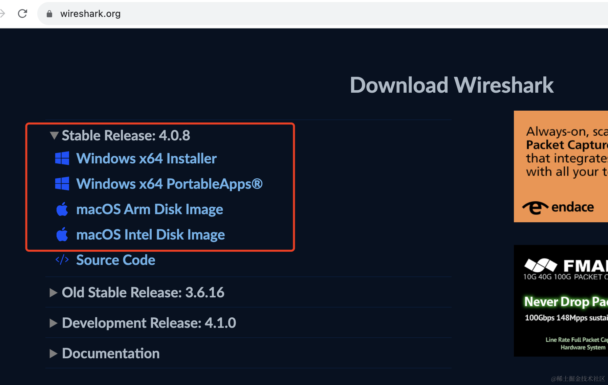Download the Windows x64 Installer
608x385 pixels.
146,158
